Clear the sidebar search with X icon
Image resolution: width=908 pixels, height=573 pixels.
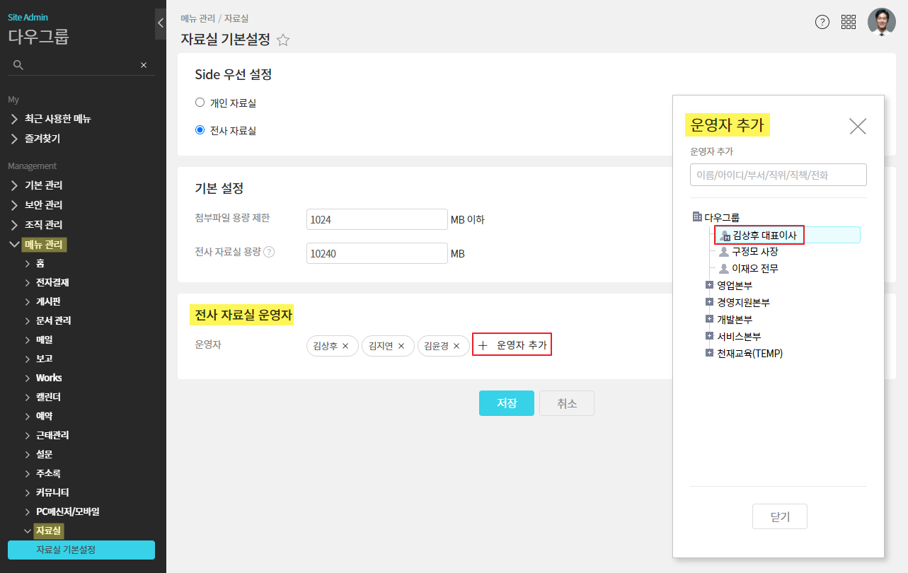[144, 65]
